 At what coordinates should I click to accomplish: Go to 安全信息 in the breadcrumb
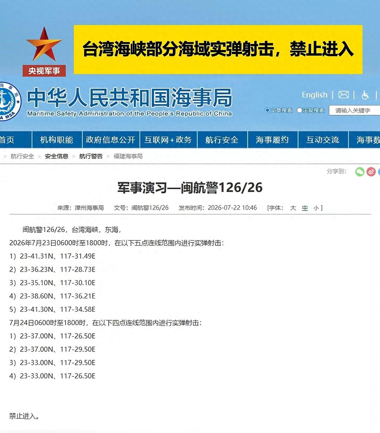[x=57, y=156]
